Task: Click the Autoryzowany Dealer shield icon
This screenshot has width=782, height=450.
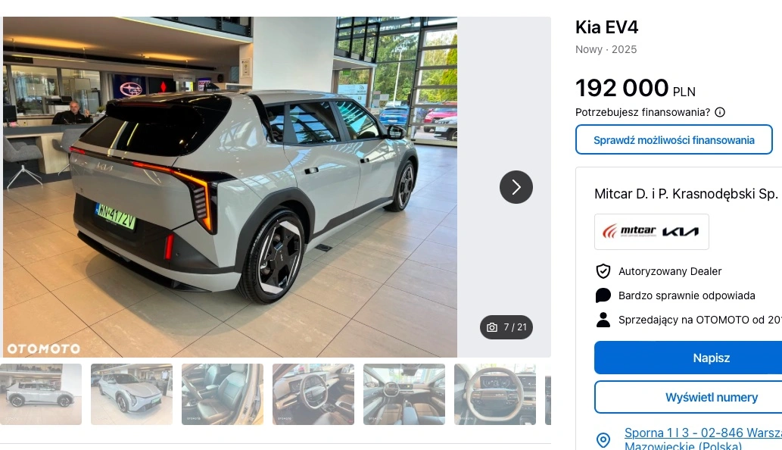Action: click(x=603, y=271)
